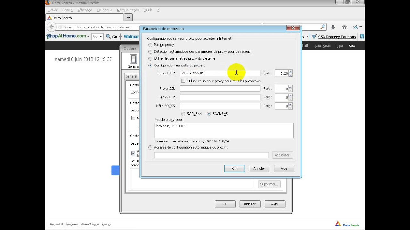Click OK in the Options window

tap(225, 204)
